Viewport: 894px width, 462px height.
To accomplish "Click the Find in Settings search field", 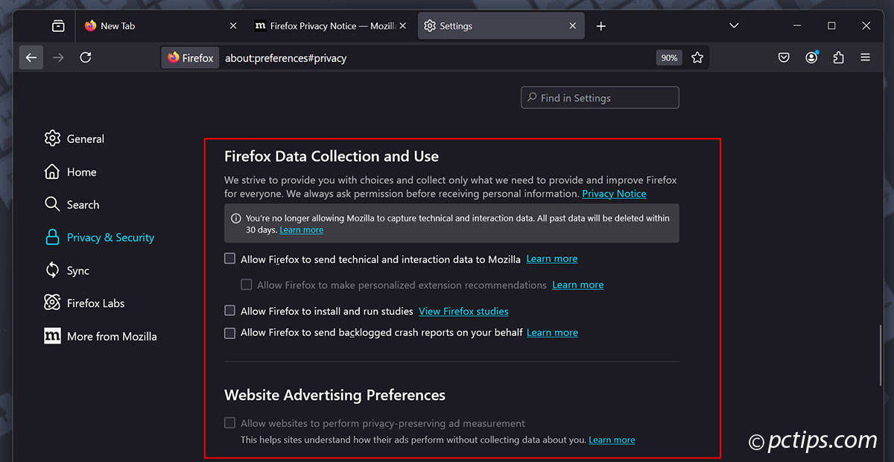I will (600, 98).
